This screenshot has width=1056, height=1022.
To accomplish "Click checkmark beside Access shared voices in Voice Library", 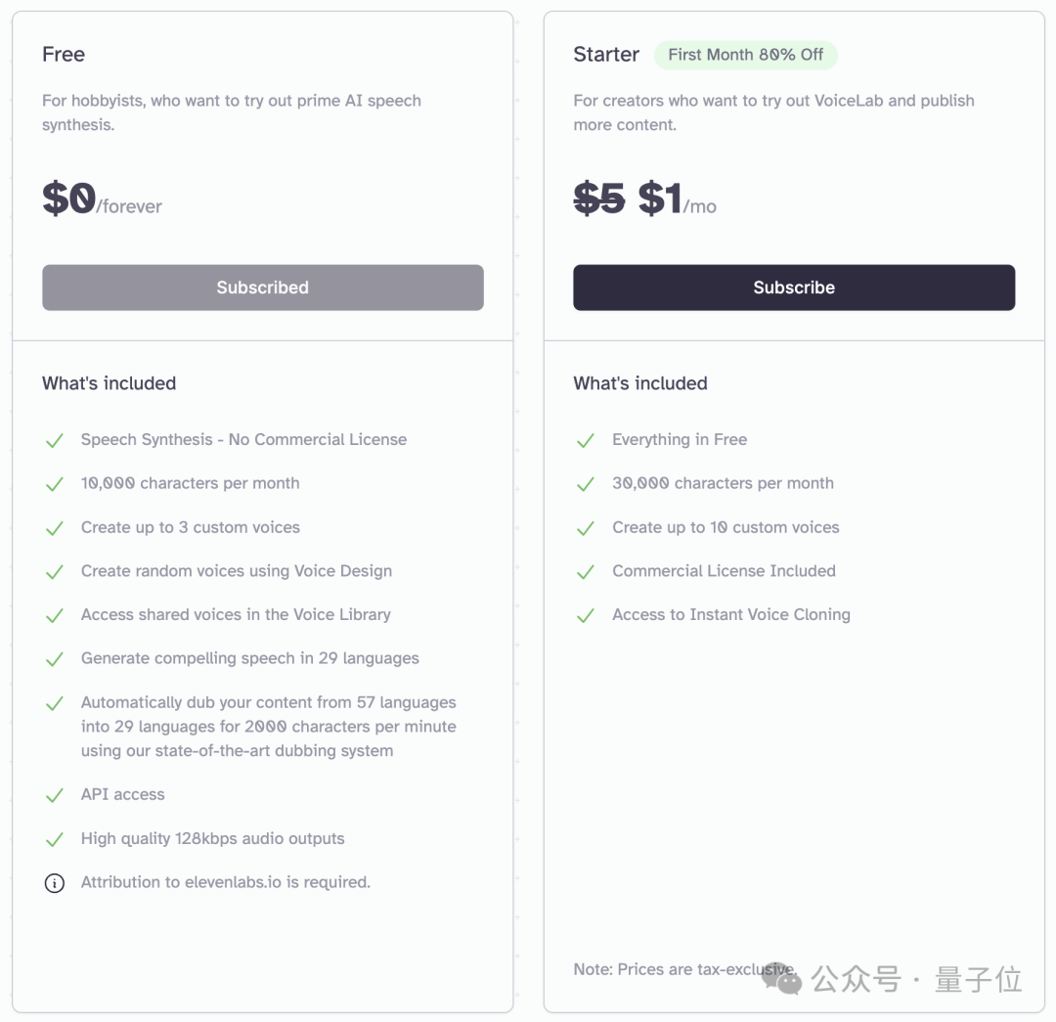I will pos(55,616).
